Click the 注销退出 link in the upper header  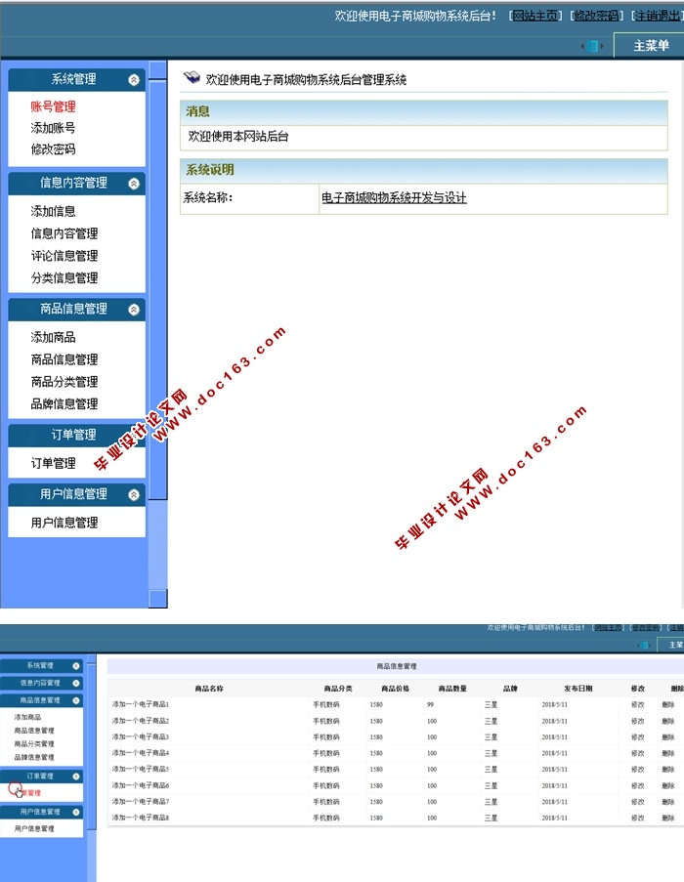click(x=658, y=16)
